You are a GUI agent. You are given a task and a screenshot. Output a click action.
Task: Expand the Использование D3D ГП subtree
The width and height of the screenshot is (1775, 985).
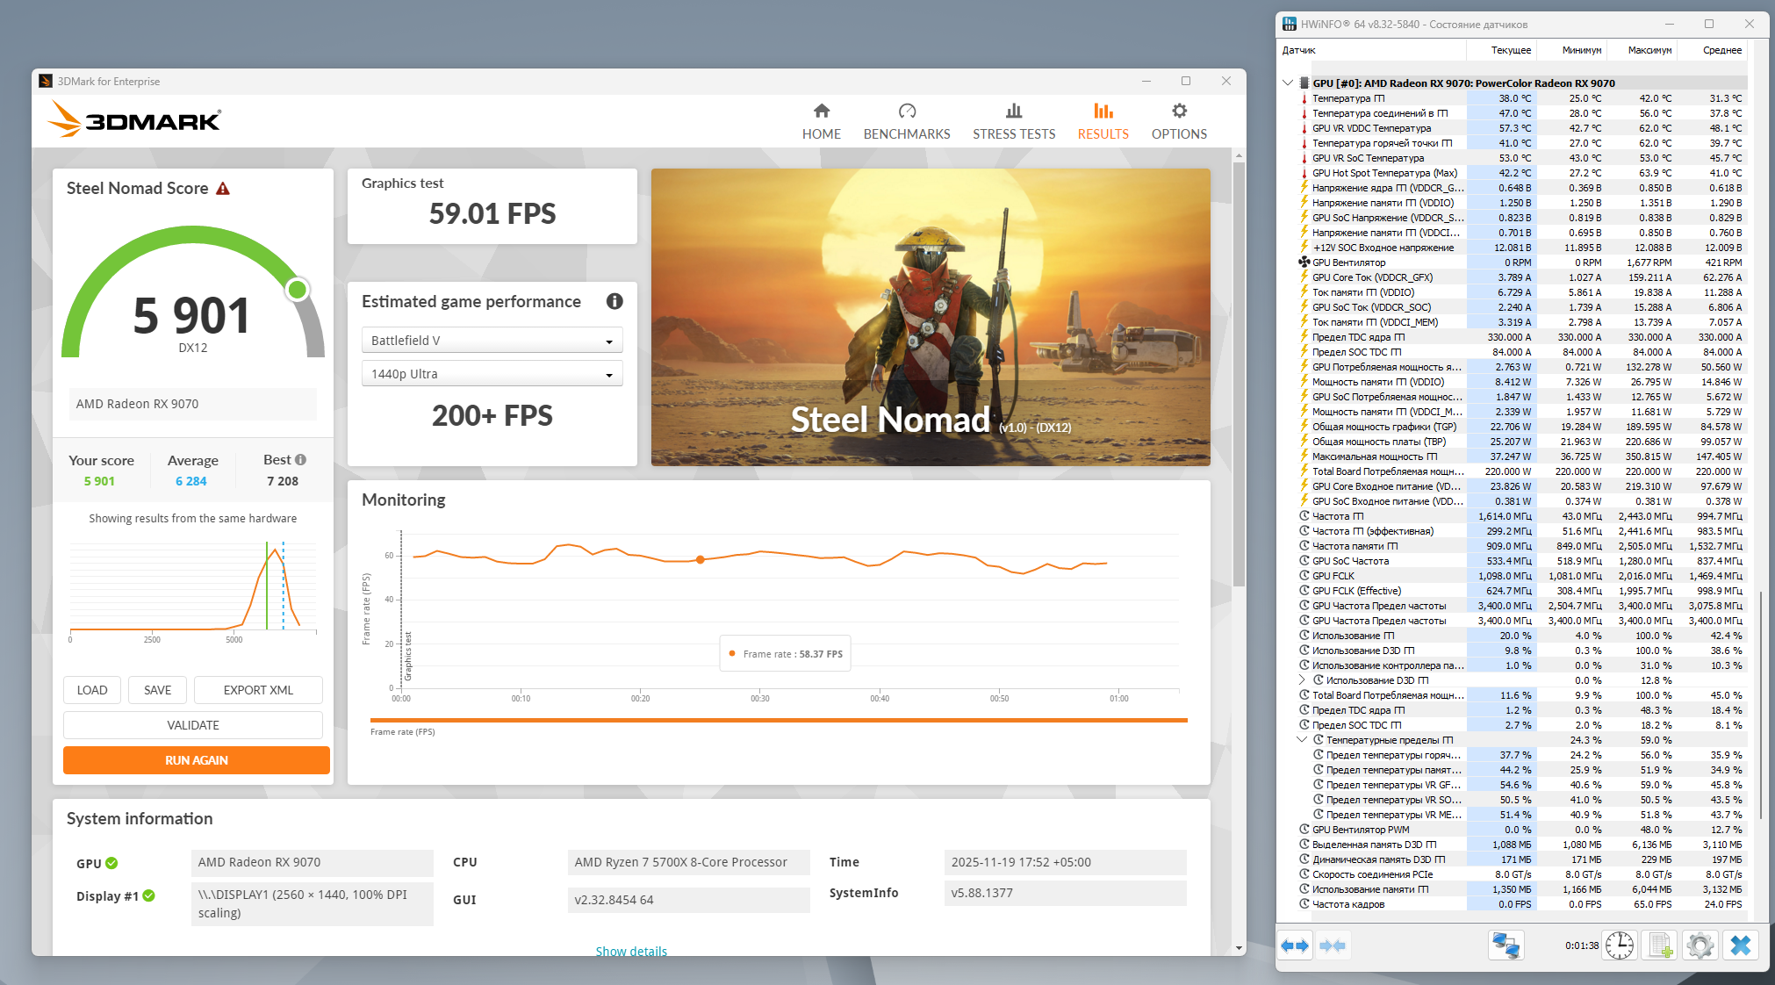coord(1303,680)
